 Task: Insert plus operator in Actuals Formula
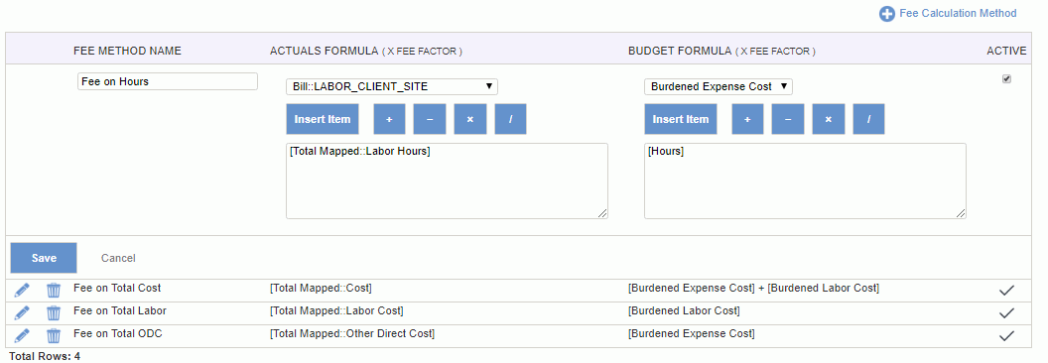coord(389,119)
